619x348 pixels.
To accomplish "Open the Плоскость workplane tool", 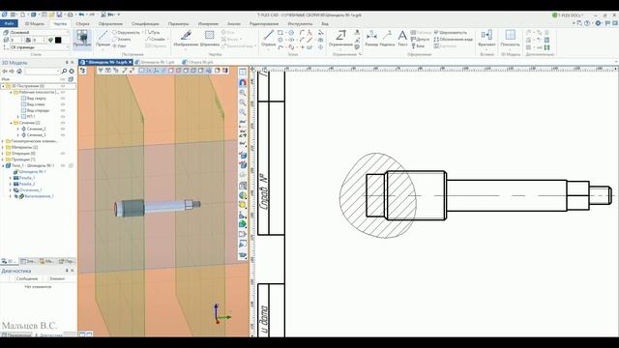I will 510,39.
